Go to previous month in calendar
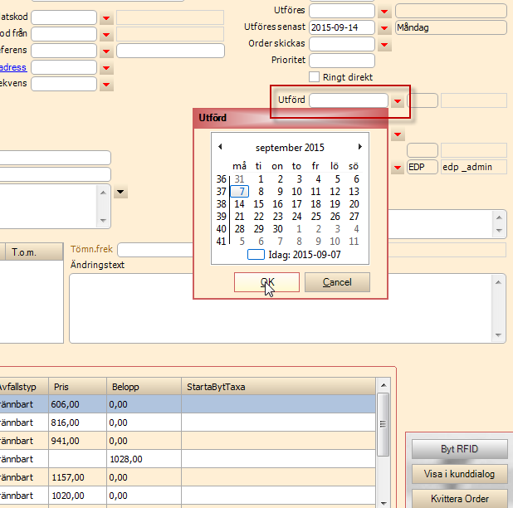 [220, 147]
